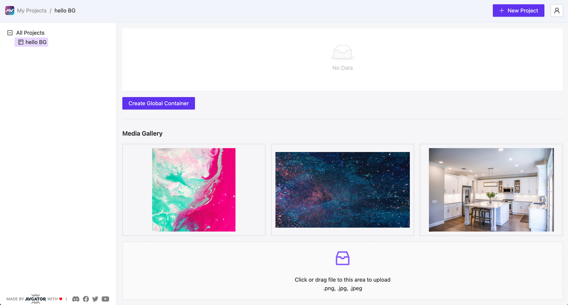The height and width of the screenshot is (305, 568).
Task: Click the Discord icon in the footer
Action: click(76, 299)
